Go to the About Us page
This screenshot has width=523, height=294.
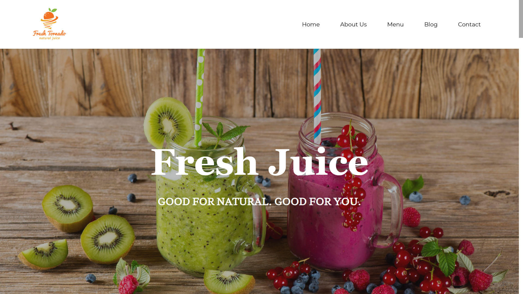(x=353, y=24)
